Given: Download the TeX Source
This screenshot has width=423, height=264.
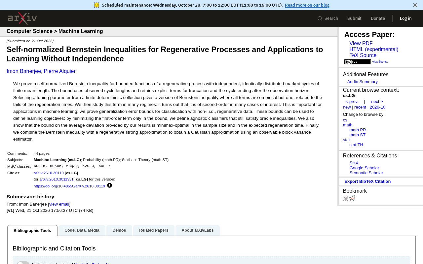Looking at the screenshot, I should click(x=363, y=55).
